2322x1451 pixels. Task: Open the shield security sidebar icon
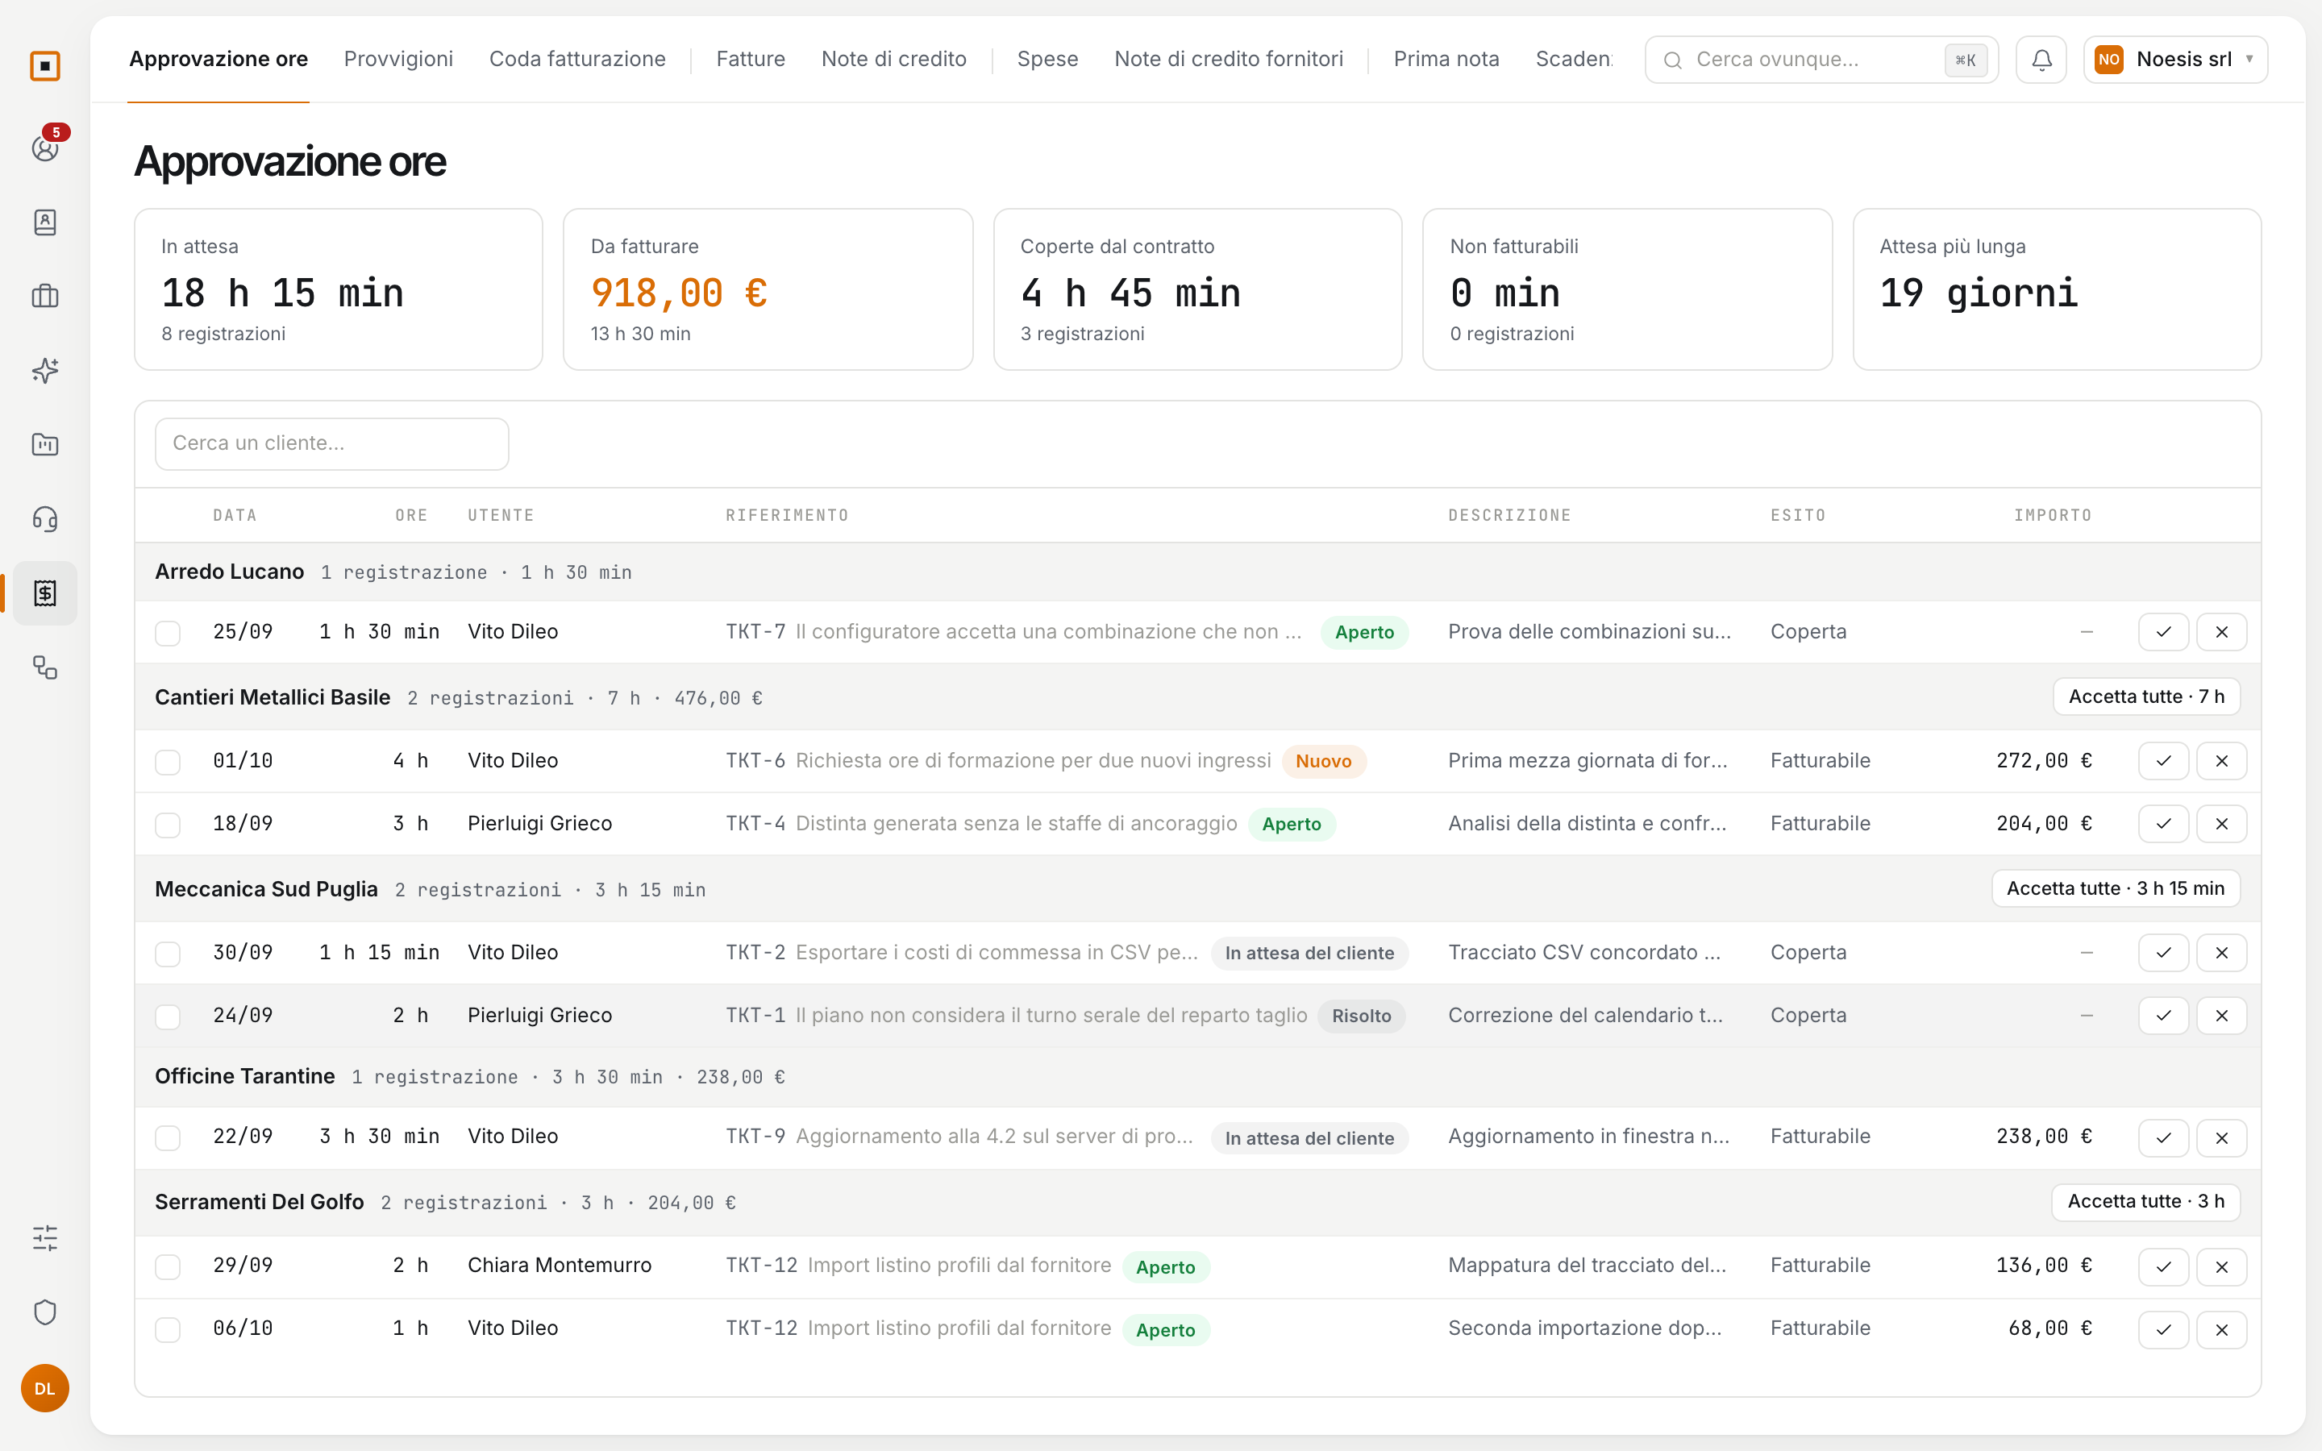pyautogui.click(x=45, y=1312)
